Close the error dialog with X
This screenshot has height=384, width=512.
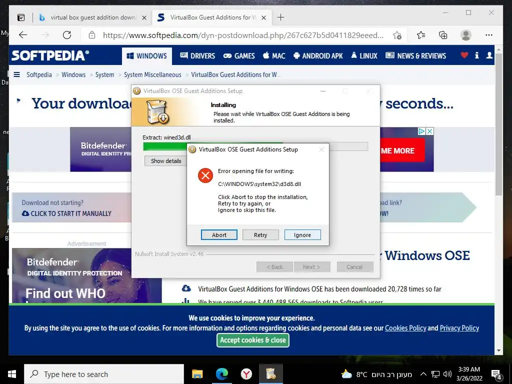click(x=321, y=149)
